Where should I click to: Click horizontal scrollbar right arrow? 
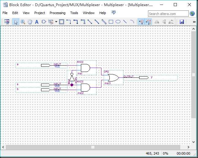coord(188,147)
